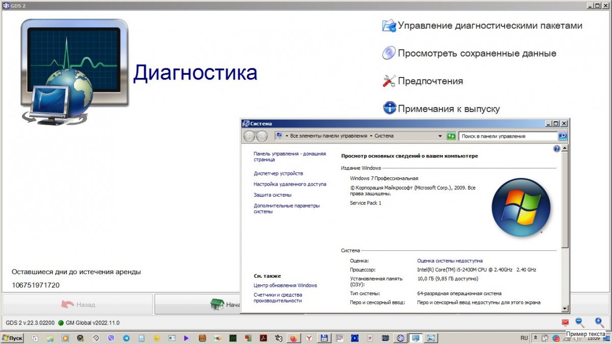
Task: Open Telegram from the taskbar
Action: coord(126,338)
